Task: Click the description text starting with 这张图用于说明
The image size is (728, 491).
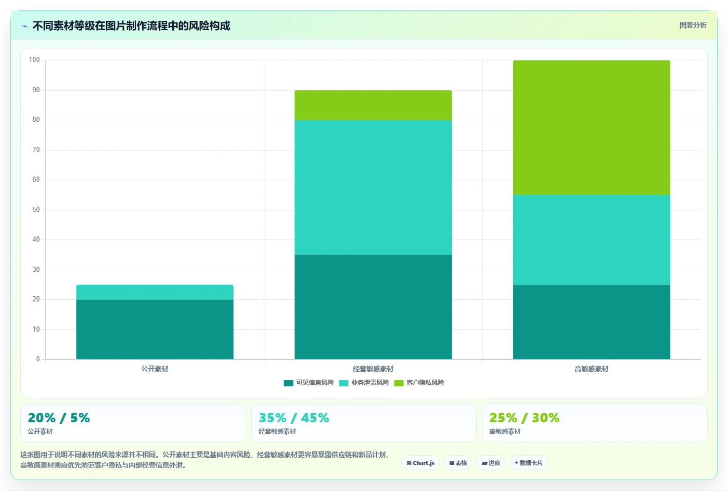Action: 205,460
